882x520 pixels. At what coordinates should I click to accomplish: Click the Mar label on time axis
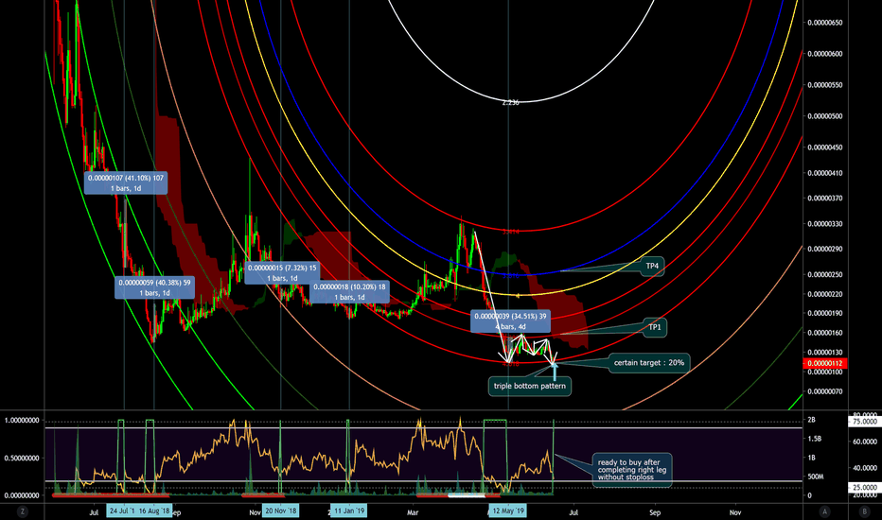tap(413, 512)
